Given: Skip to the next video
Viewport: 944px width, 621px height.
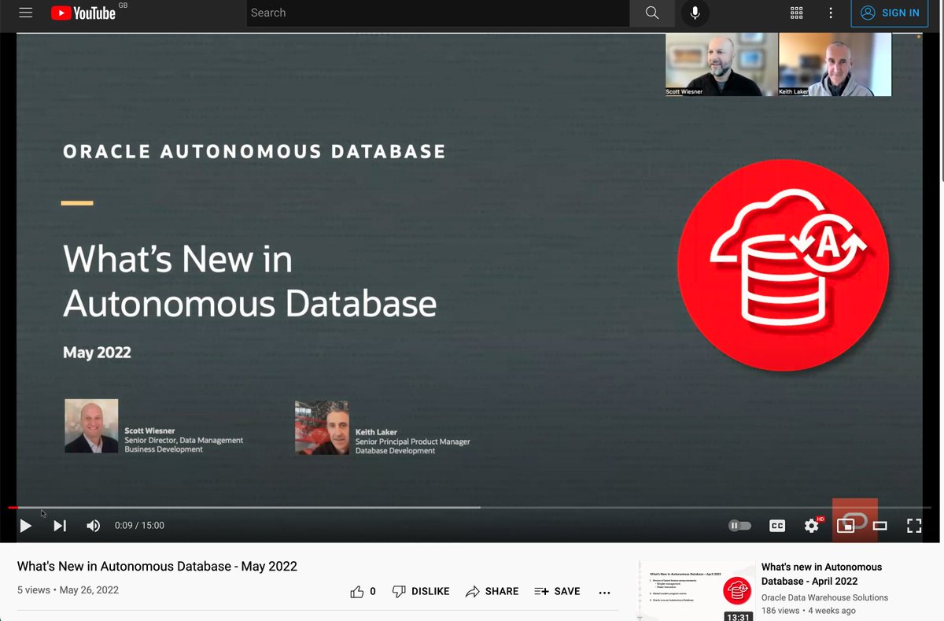Looking at the screenshot, I should (60, 526).
